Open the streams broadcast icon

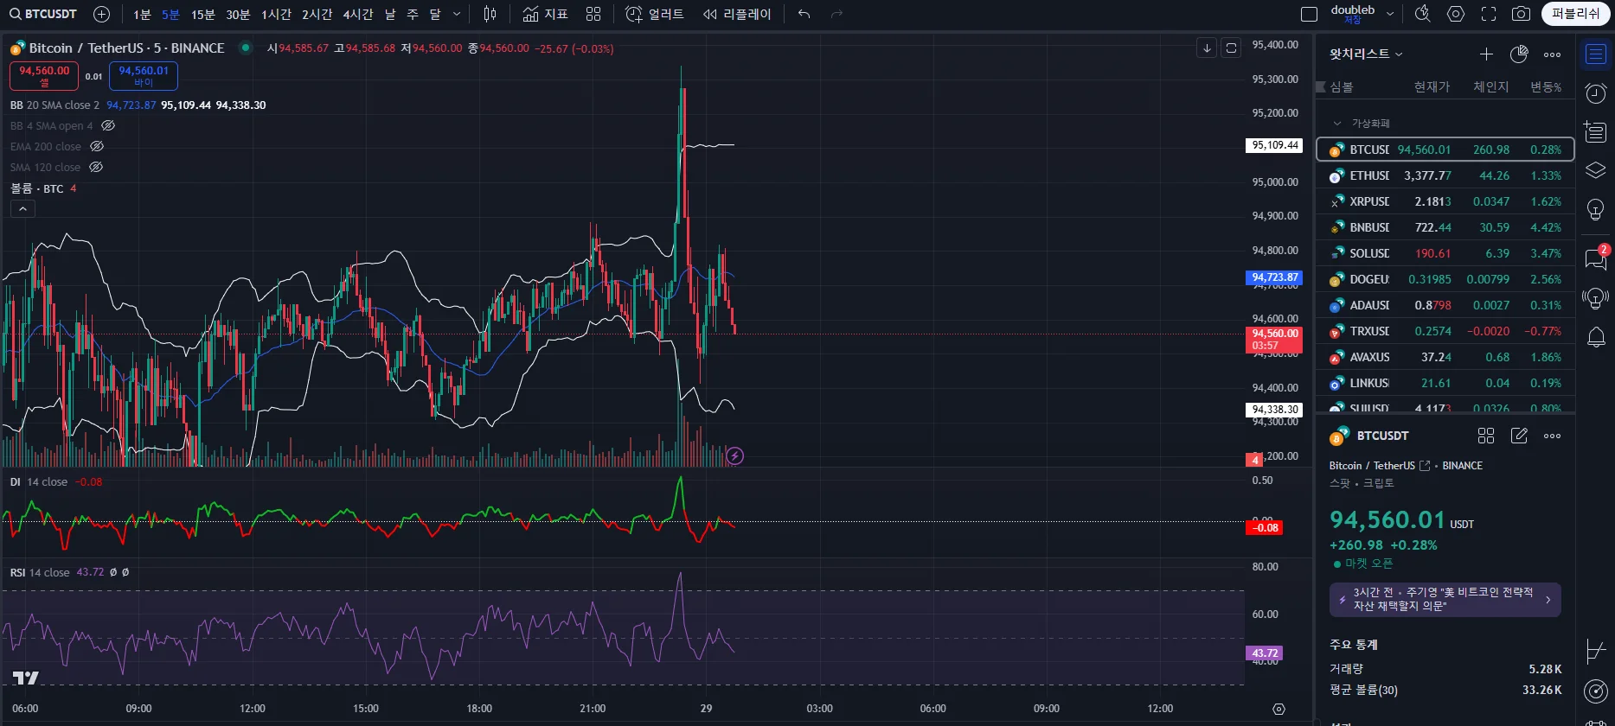coord(1596,298)
